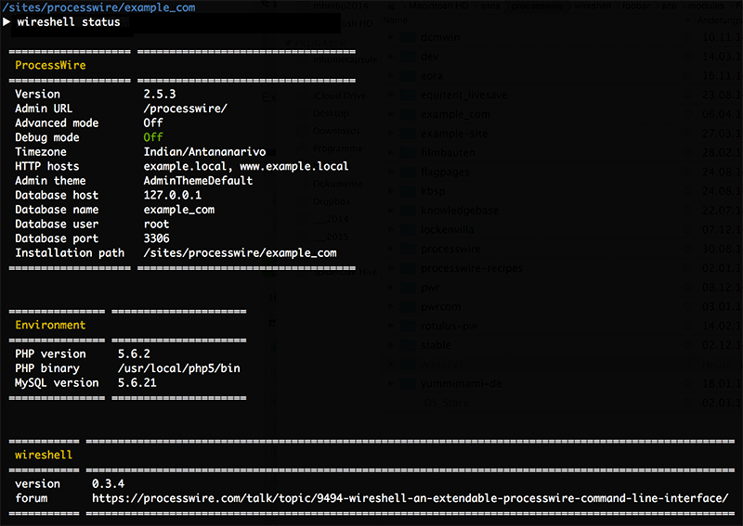
Task: Click the wireshell version value 0.3.4
Action: [x=108, y=484]
